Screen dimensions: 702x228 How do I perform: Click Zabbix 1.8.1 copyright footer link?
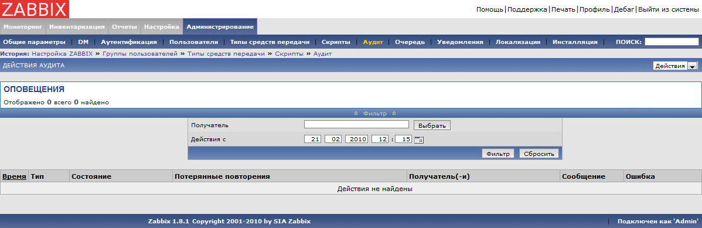coord(229,222)
